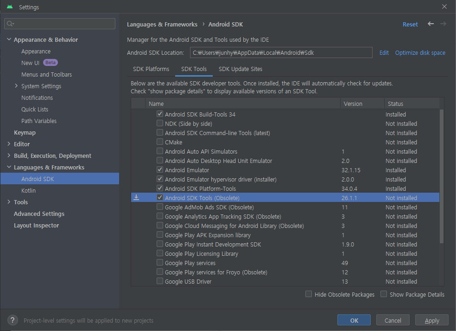
Task: Check Android Auto API Simulators
Action: (160, 151)
